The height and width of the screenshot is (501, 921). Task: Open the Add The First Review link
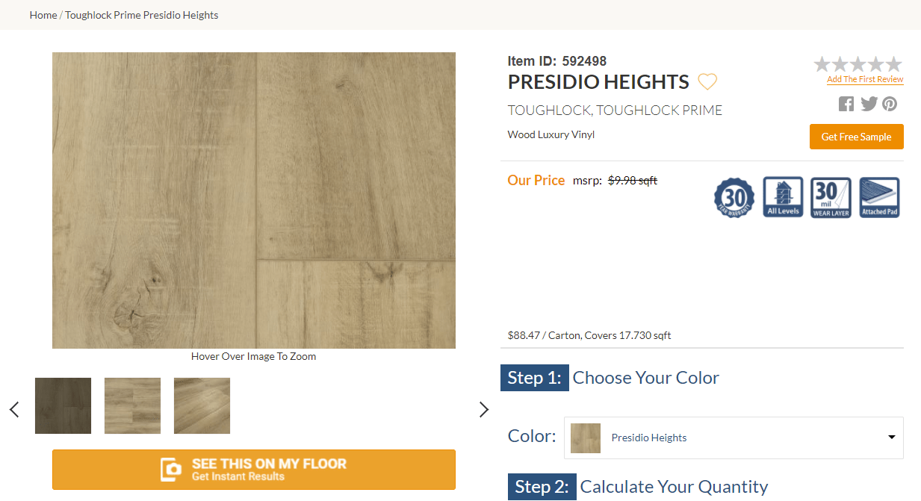click(x=864, y=78)
